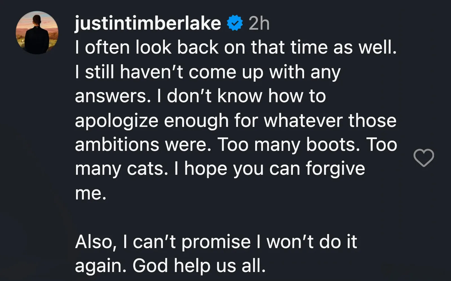This screenshot has width=451, height=281.
Task: Click the blue verified badge
Action: (235, 23)
